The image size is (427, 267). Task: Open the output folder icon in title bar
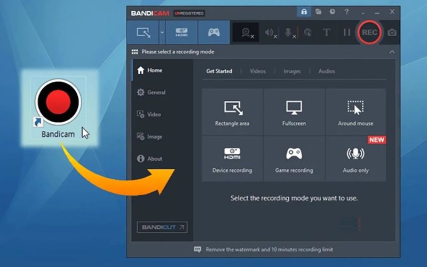coord(318,12)
